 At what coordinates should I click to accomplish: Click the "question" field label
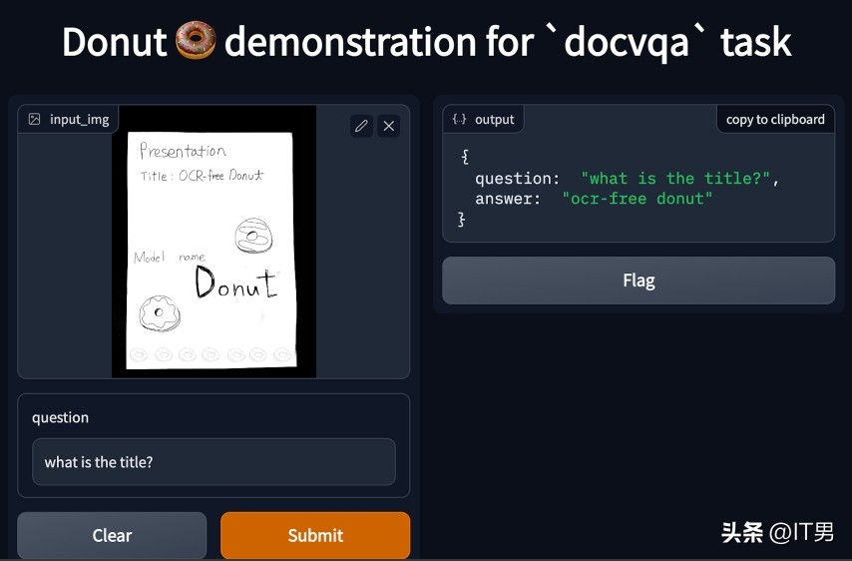(60, 417)
